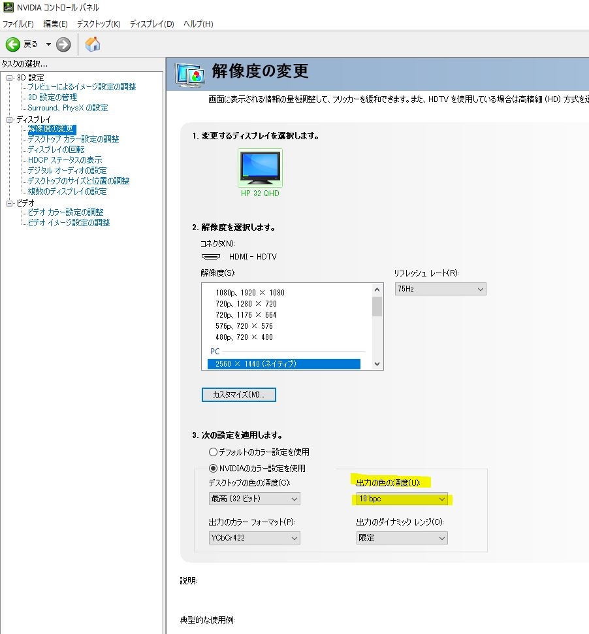Collapse the 3D 設定 tree node
Viewport: 589px width, 634px height.
(x=10, y=78)
